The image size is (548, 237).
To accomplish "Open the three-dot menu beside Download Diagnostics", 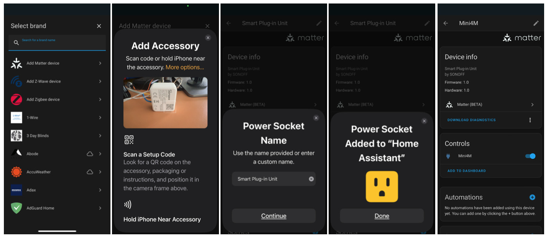I will pyautogui.click(x=530, y=120).
